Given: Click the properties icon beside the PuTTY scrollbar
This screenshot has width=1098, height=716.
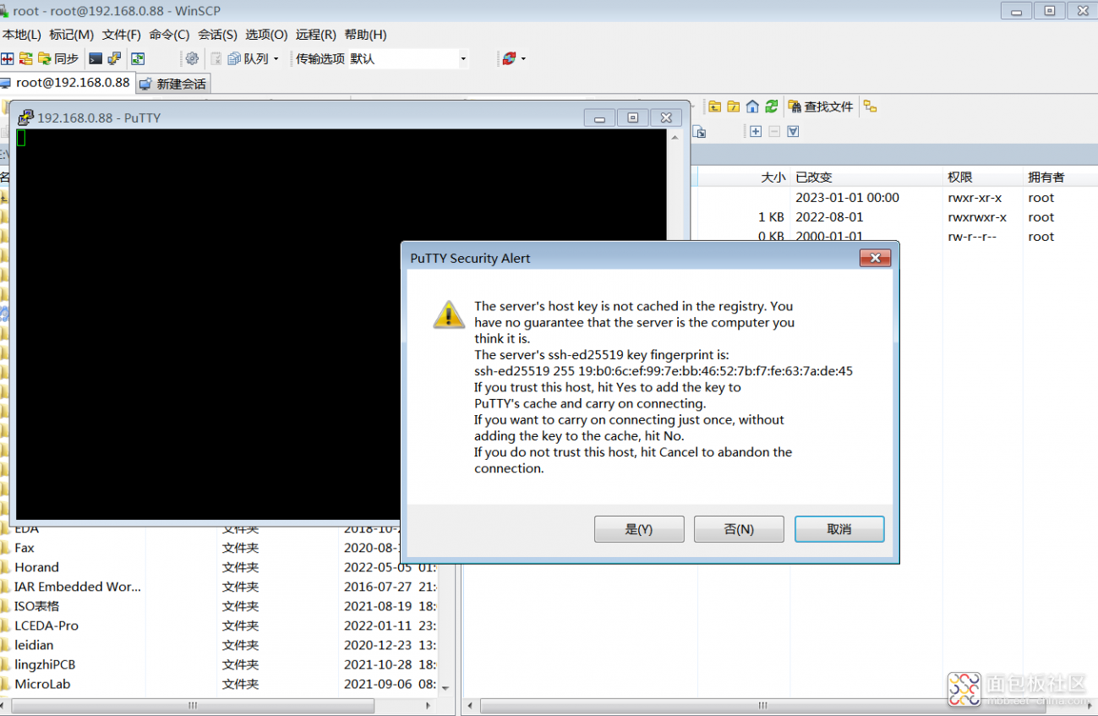Looking at the screenshot, I should (699, 132).
